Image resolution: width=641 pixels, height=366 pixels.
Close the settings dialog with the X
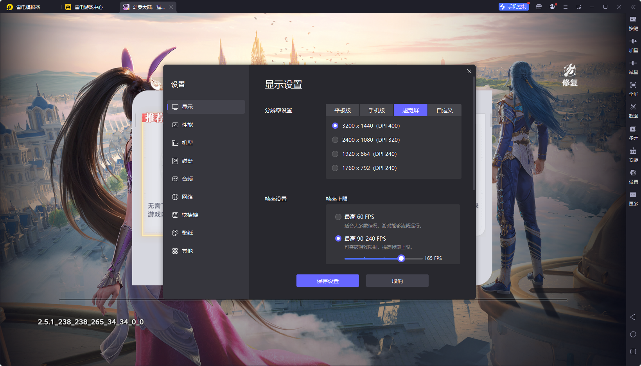469,71
